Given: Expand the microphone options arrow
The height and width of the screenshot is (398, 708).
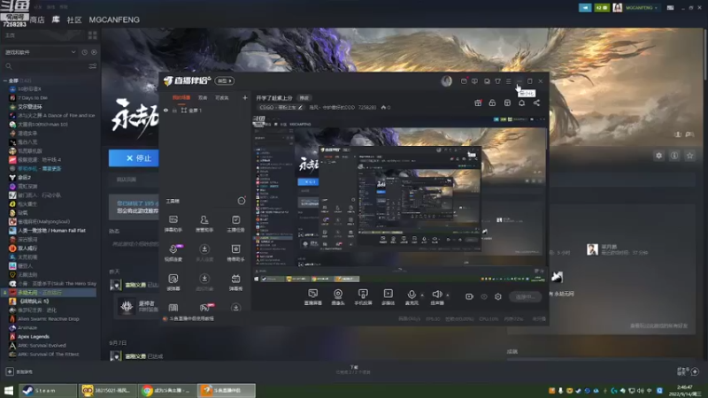Looking at the screenshot, I should pyautogui.click(x=422, y=295).
